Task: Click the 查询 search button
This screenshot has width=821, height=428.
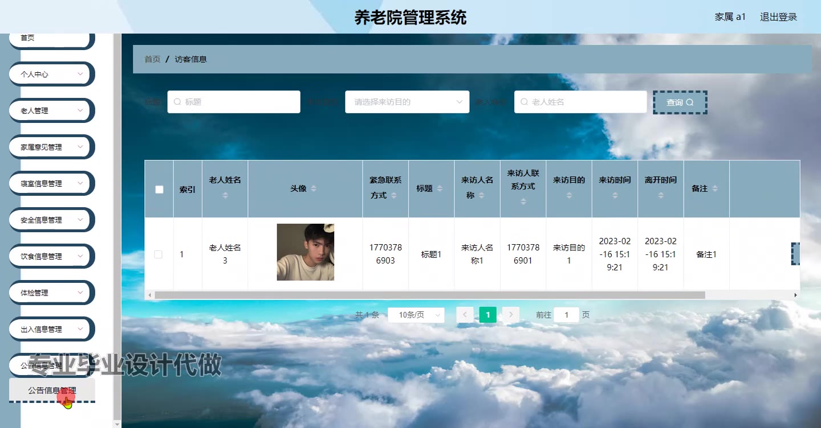Action: pos(680,102)
